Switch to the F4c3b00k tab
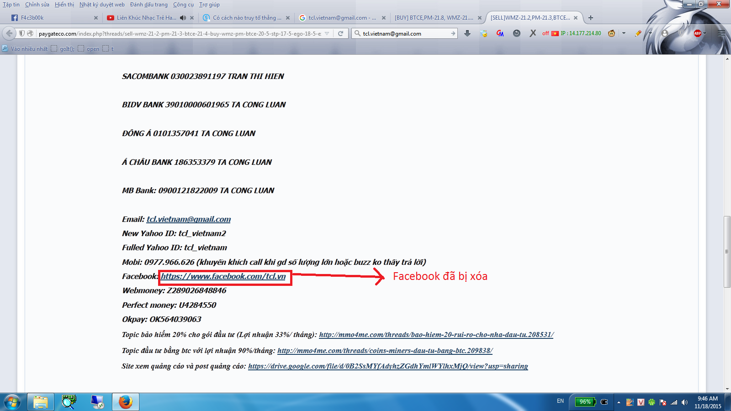 (54, 18)
